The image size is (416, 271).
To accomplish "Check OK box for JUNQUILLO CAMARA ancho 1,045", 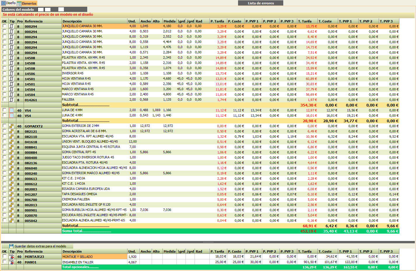I will tap(4, 26).
